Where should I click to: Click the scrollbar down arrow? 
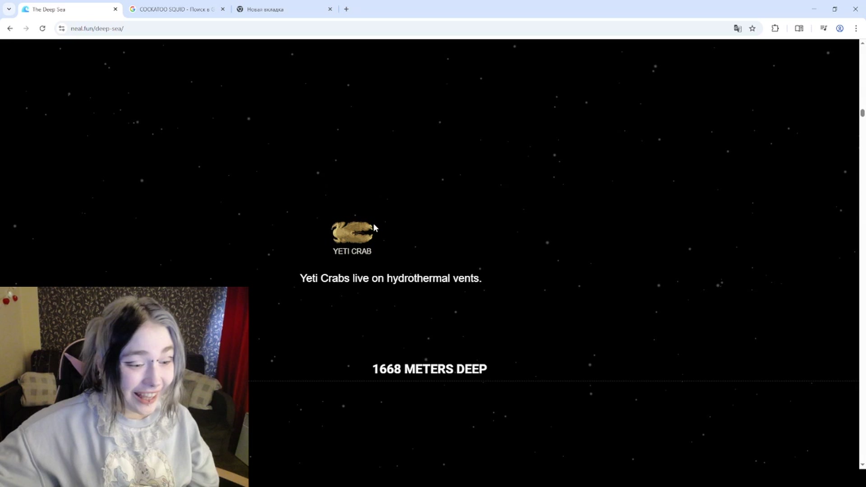click(862, 465)
